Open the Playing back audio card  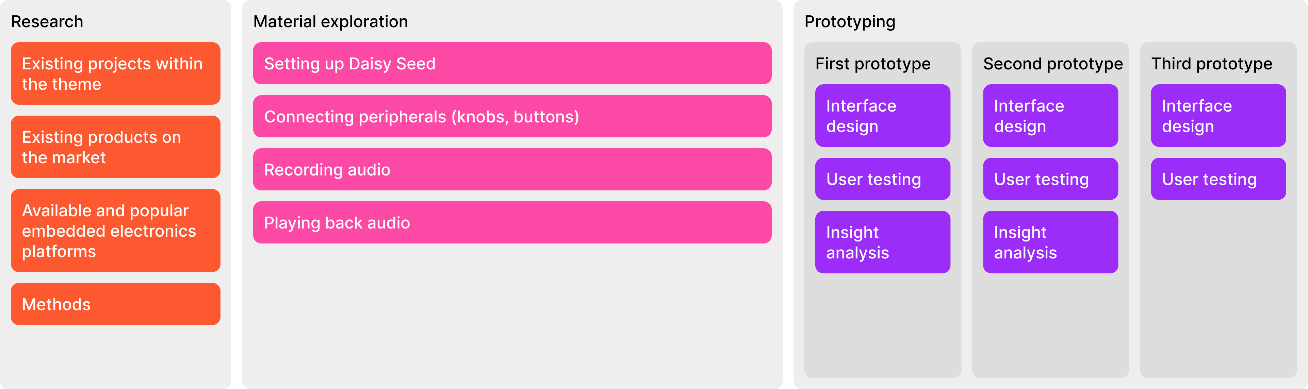pyautogui.click(x=512, y=223)
